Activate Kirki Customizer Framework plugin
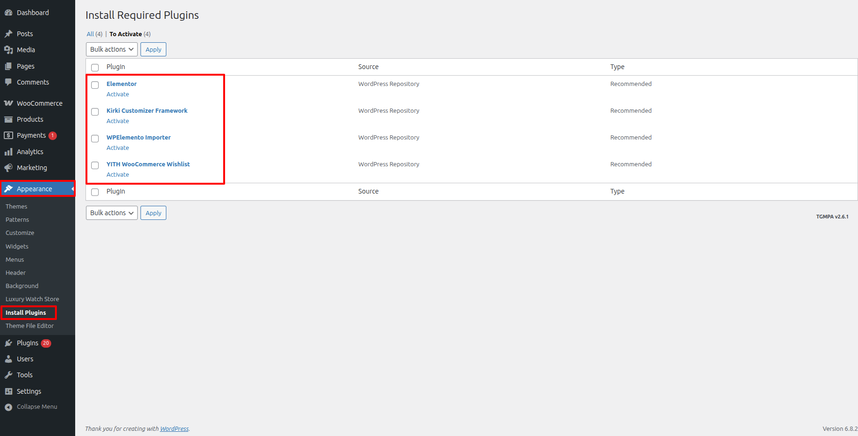This screenshot has height=436, width=858. (117, 121)
